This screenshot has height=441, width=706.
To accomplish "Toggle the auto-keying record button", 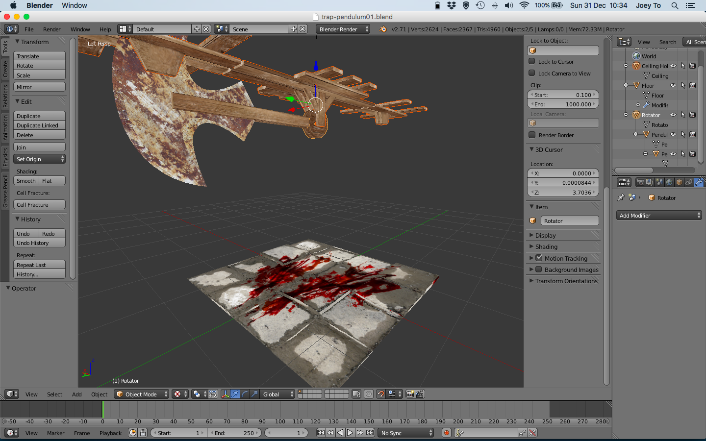I will [x=446, y=433].
